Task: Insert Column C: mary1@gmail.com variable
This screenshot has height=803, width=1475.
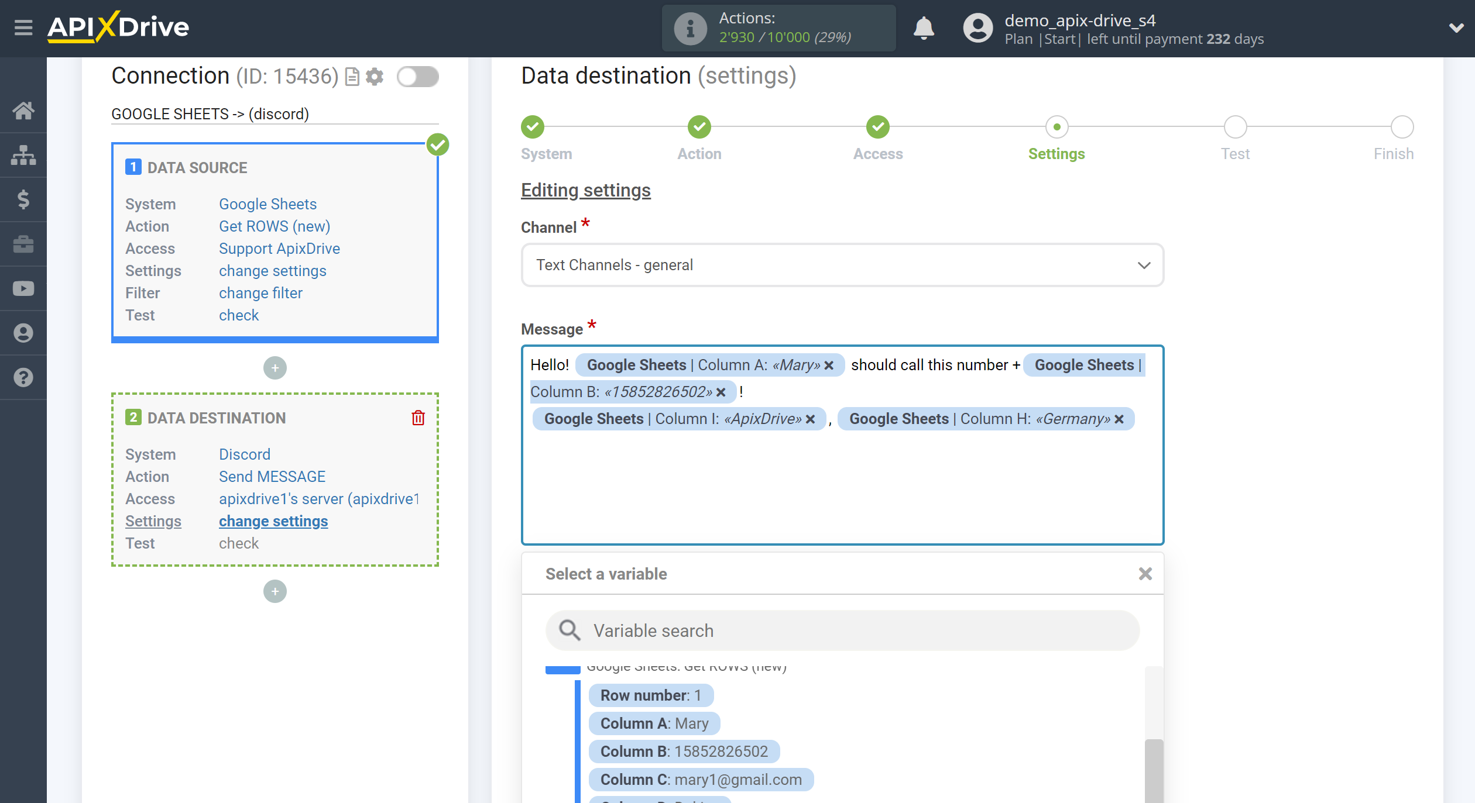Action: tap(701, 780)
